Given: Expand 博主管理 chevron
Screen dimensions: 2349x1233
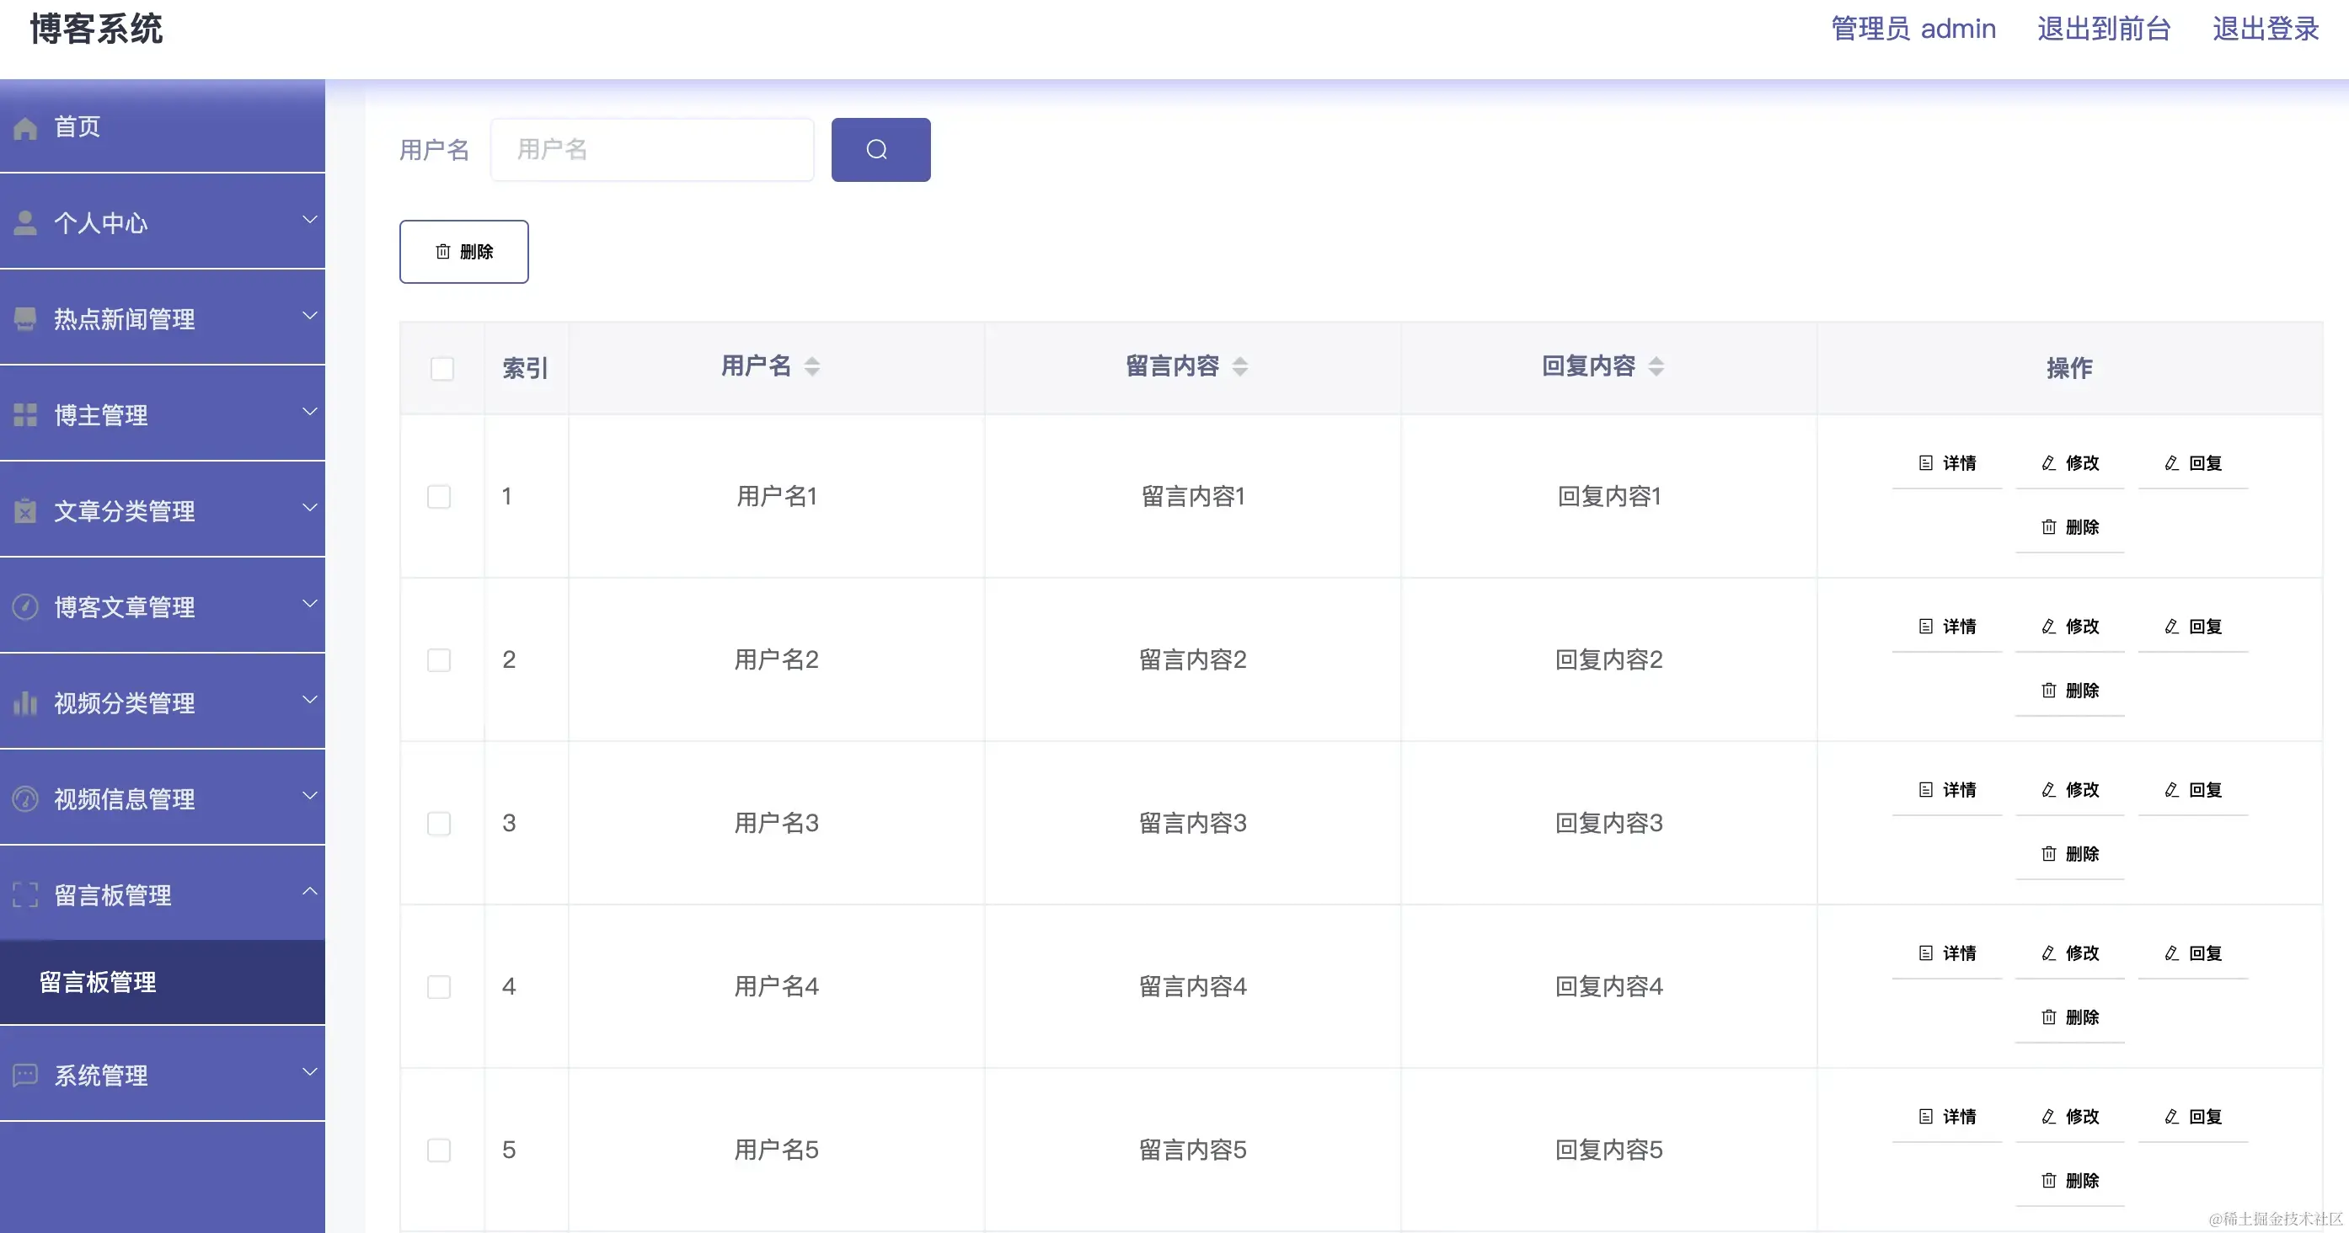Looking at the screenshot, I should point(310,412).
